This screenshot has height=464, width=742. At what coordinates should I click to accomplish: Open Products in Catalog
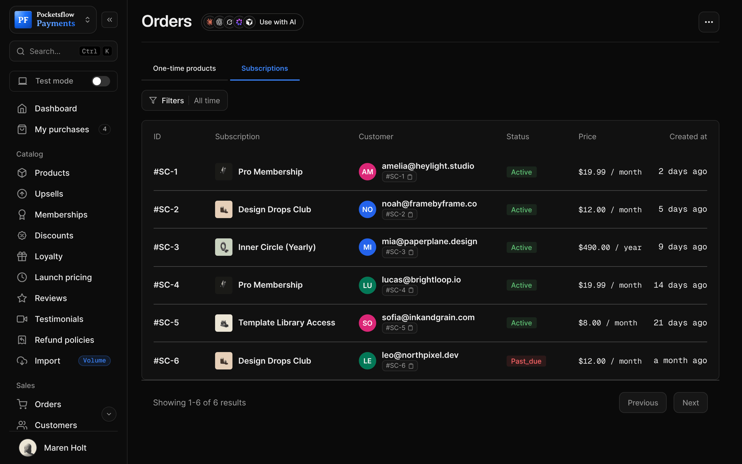(52, 173)
